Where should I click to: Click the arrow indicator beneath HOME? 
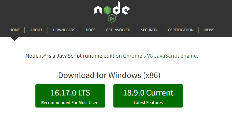(x=15, y=39)
